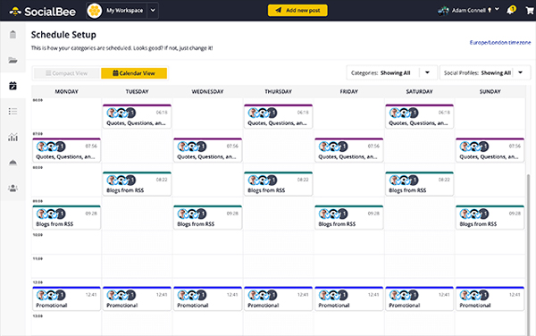Image resolution: width=536 pixels, height=336 pixels.
Task: Click the FRIDAY column header
Action: click(x=348, y=92)
